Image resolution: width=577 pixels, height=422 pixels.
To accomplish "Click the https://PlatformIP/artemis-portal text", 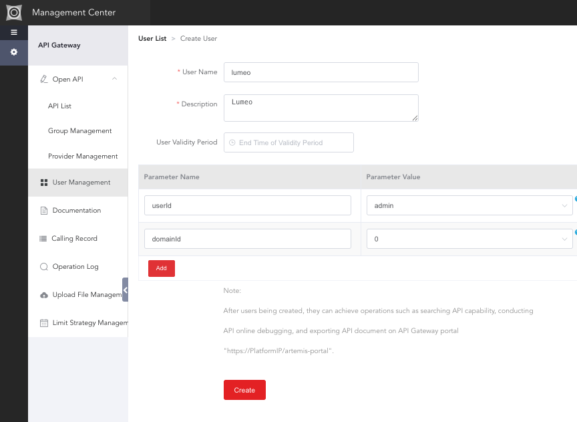I will pyautogui.click(x=278, y=351).
